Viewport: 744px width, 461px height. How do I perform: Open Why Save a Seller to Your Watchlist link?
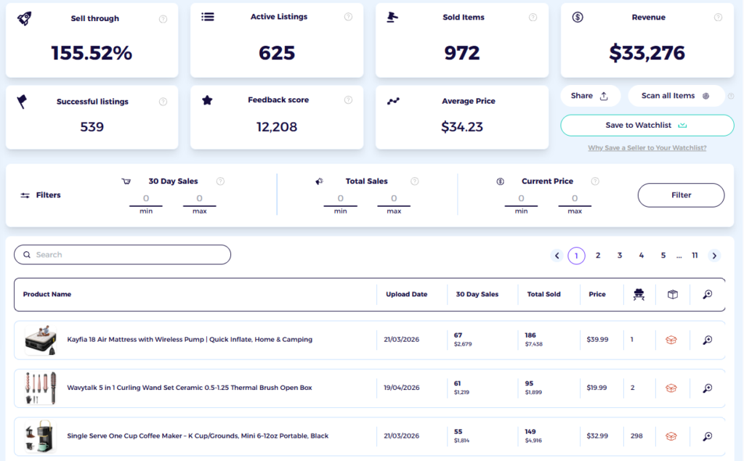(x=647, y=148)
